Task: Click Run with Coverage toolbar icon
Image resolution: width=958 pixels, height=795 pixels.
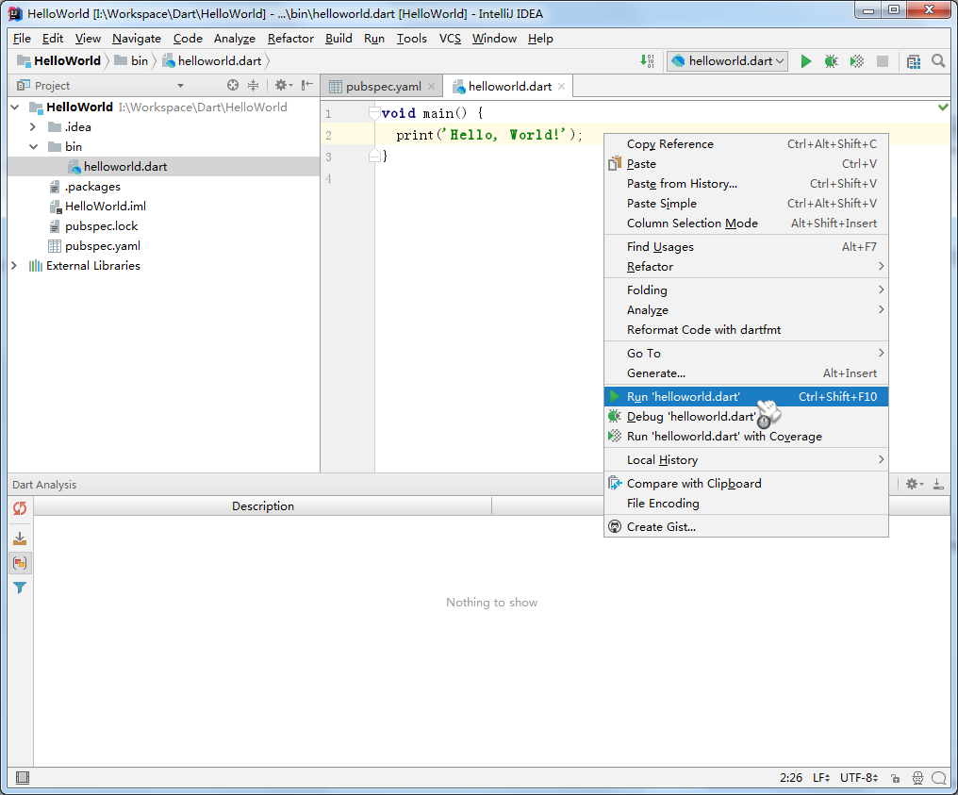Action: [856, 61]
